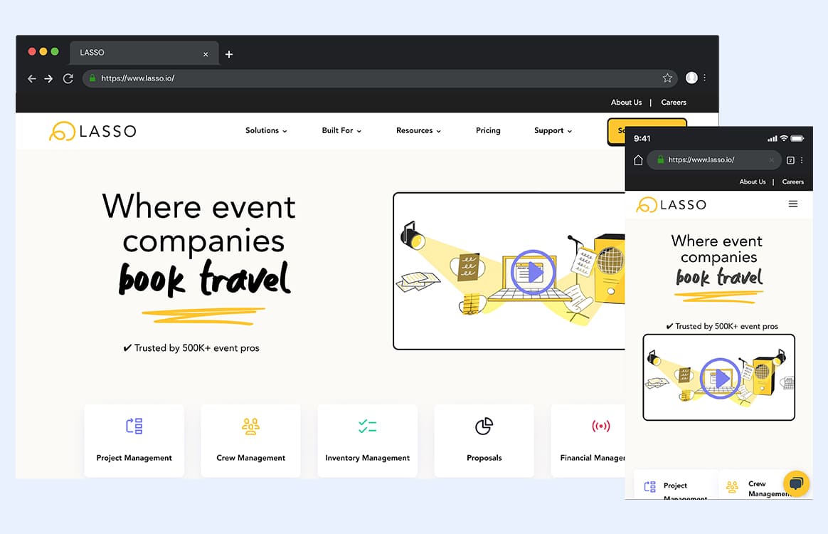Open Careers link in desktop window

(x=673, y=102)
